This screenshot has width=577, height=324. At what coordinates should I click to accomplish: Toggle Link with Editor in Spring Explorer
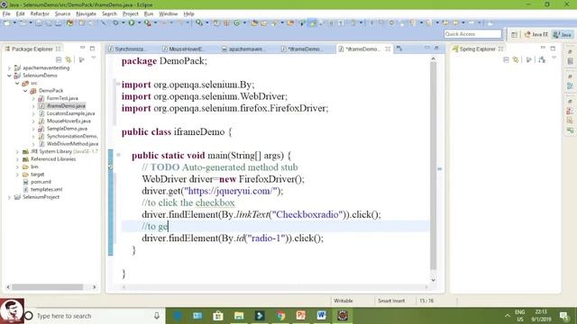click(516, 59)
